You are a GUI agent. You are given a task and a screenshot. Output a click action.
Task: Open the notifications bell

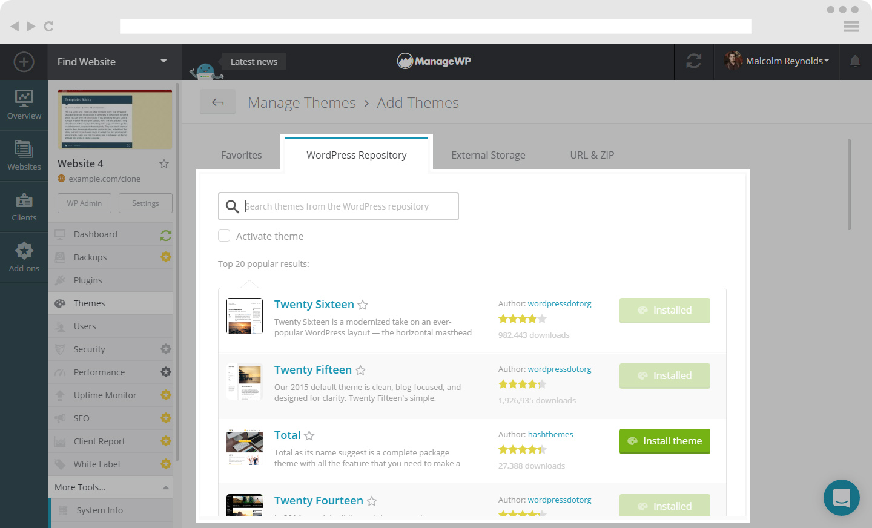[855, 61]
